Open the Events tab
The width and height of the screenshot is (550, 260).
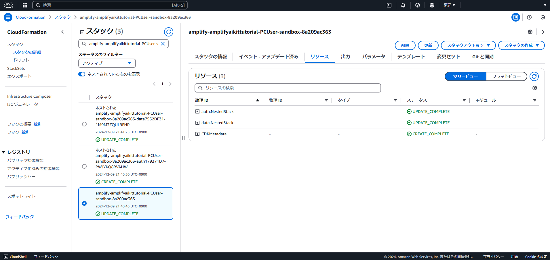pyautogui.click(x=269, y=57)
